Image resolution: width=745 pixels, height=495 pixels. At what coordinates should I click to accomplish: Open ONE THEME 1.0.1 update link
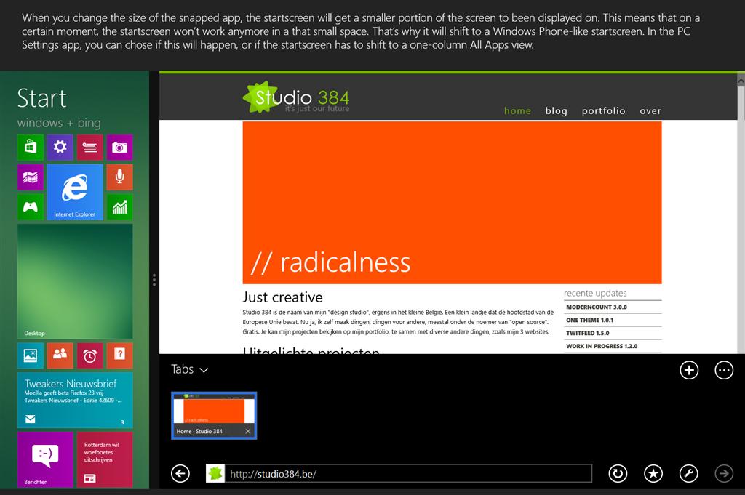point(589,320)
